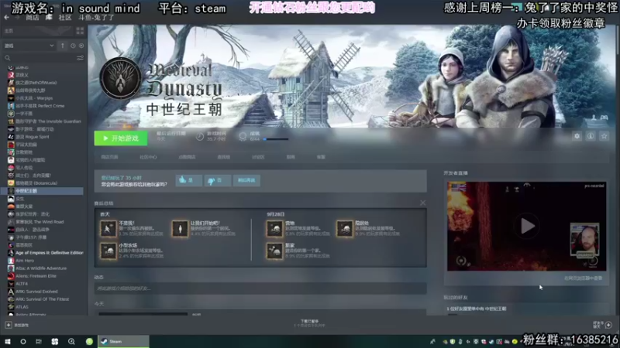Open the 社区 top navigation item
Screen dimensions: 620x348
click(x=65, y=18)
